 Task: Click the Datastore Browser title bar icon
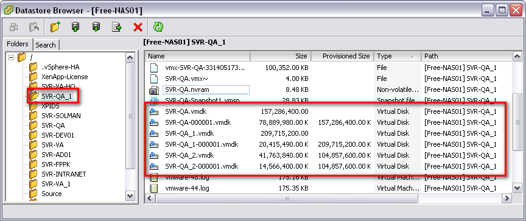[x=8, y=10]
